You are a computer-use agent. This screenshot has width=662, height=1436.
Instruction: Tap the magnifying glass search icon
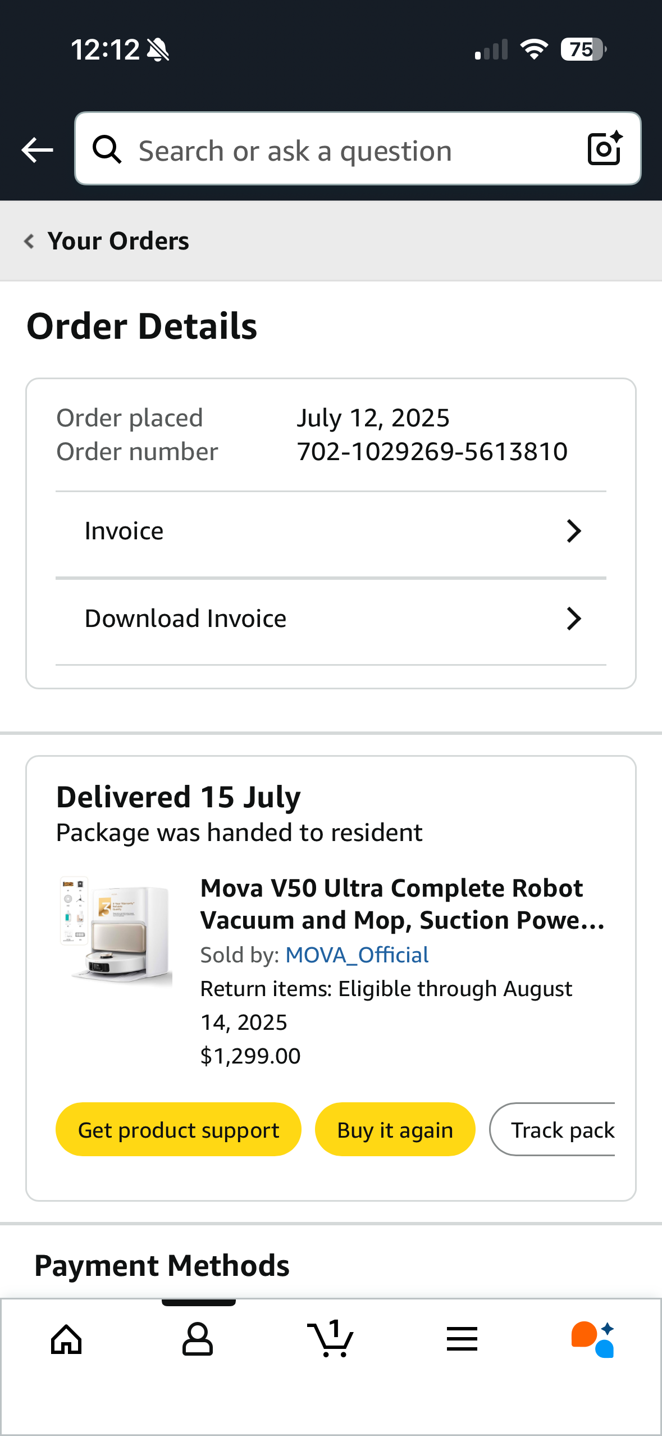click(x=107, y=150)
